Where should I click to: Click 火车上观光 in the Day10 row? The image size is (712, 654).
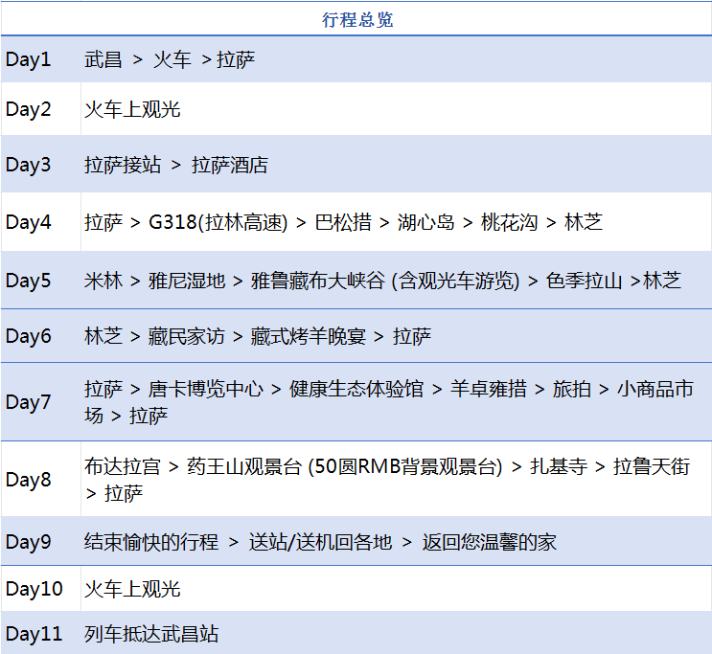point(132,588)
